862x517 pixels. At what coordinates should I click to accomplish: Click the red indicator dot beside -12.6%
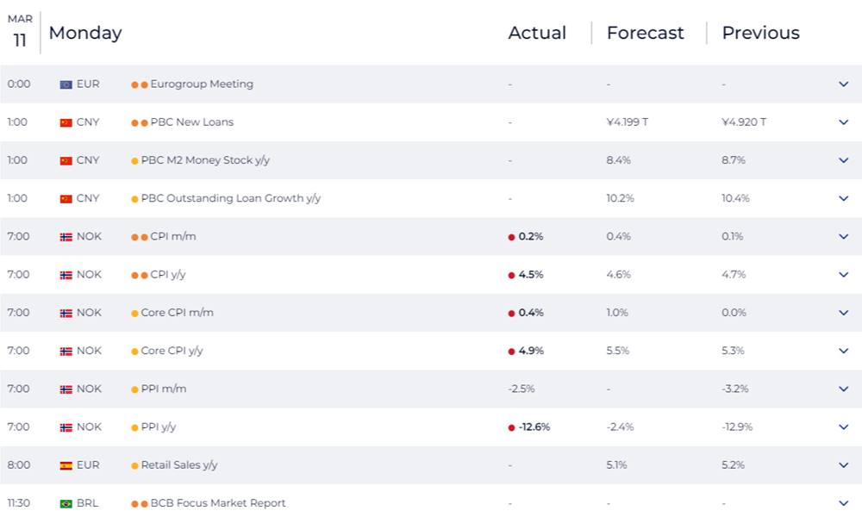511,427
